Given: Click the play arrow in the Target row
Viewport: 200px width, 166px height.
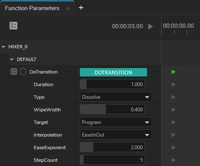Looking at the screenshot, I should [174, 122].
